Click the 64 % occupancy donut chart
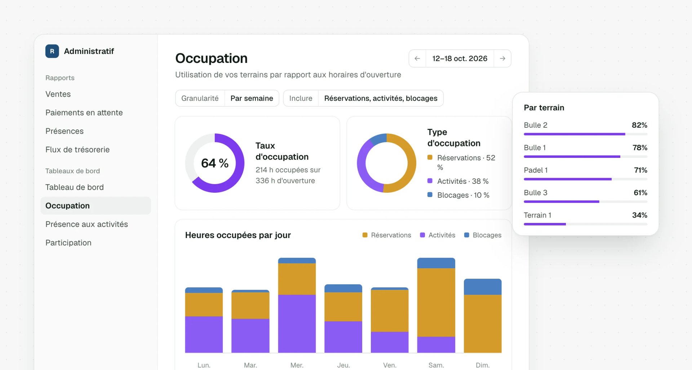Image resolution: width=692 pixels, height=370 pixels. [x=215, y=163]
